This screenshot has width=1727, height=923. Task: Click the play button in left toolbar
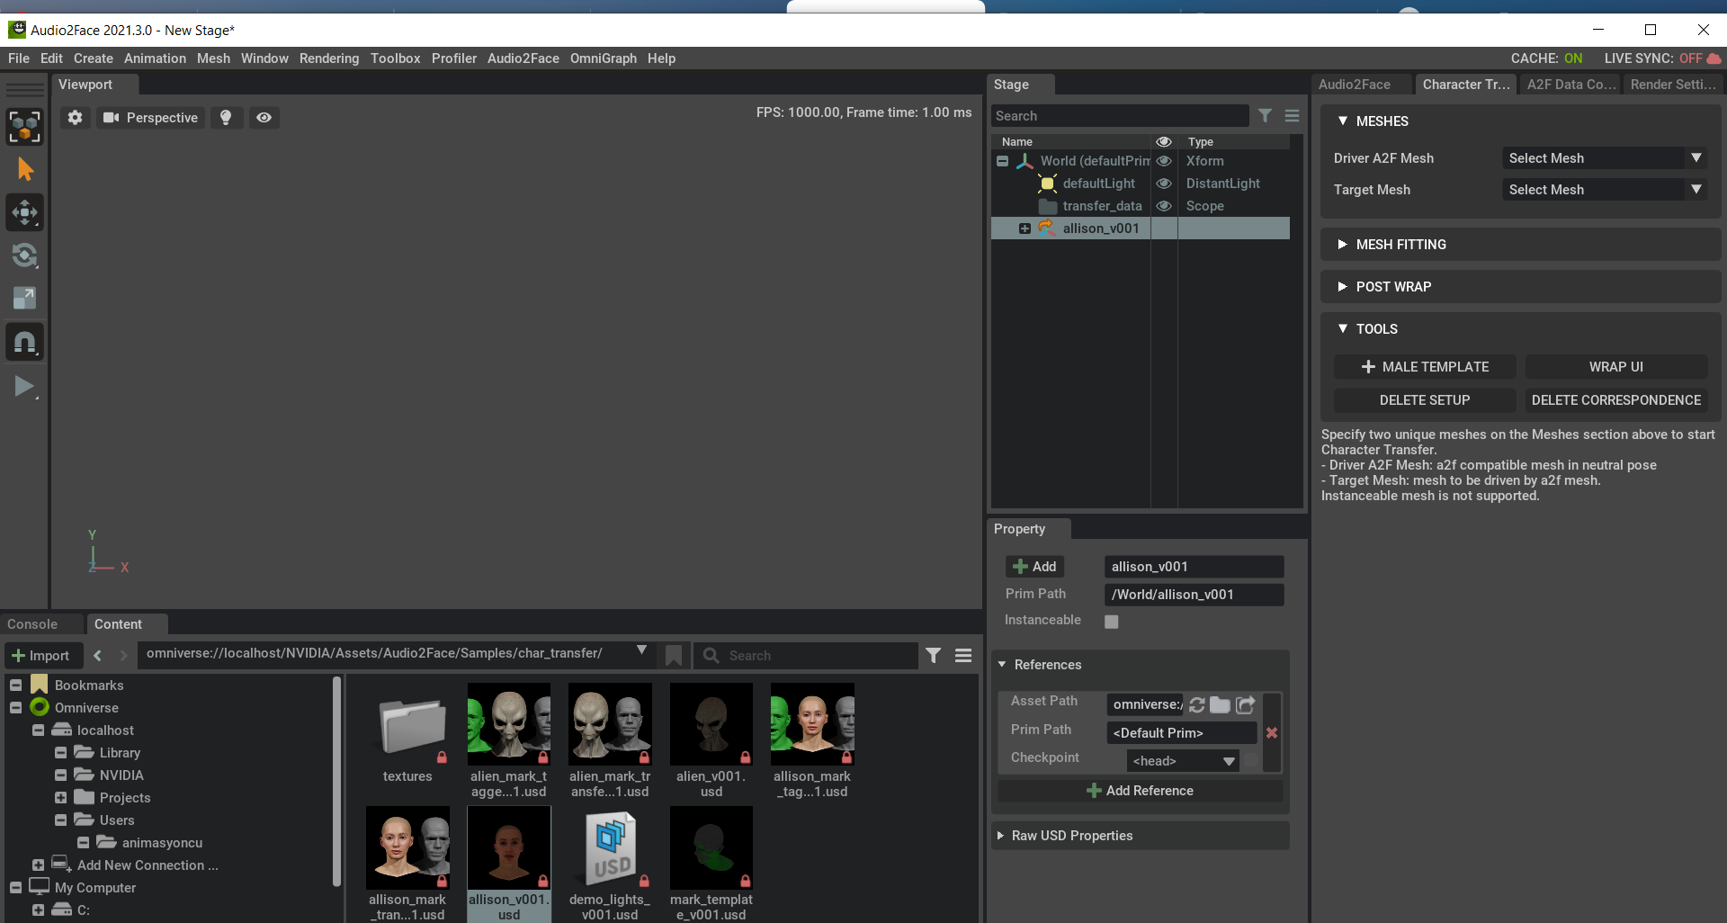coord(25,387)
